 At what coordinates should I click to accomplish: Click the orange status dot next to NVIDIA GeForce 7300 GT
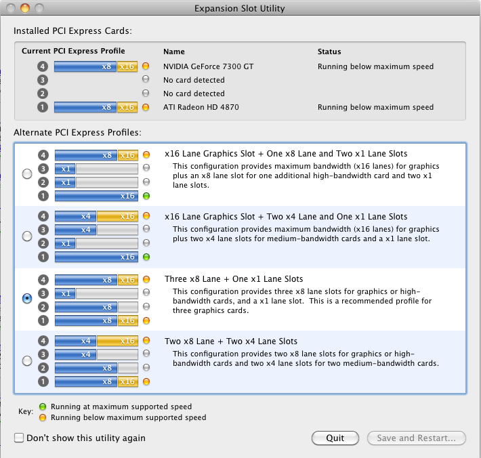point(146,66)
